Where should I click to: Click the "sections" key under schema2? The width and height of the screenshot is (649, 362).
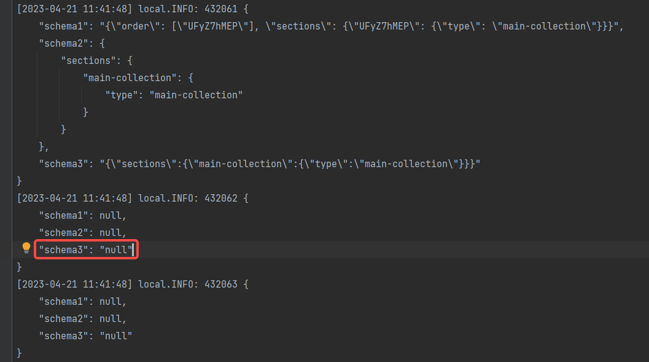[x=86, y=61]
